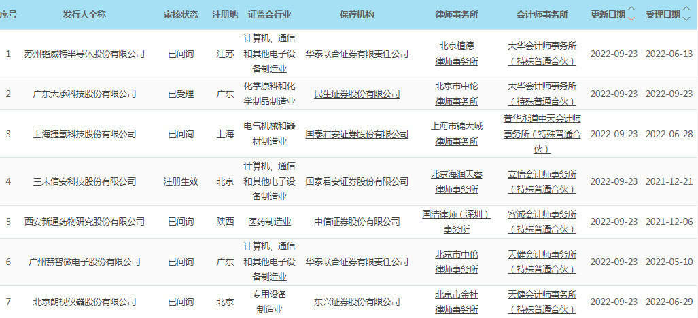Open 中信证券股份有限公司 sponsor link
The height and width of the screenshot is (318, 698).
click(357, 222)
